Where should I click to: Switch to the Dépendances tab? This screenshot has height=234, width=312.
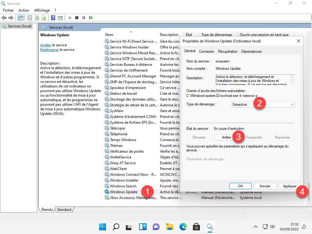[251, 51]
